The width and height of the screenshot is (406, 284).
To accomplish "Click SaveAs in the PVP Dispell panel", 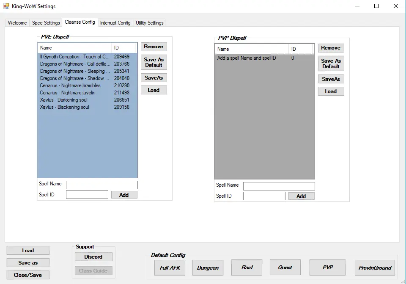I will coord(331,79).
